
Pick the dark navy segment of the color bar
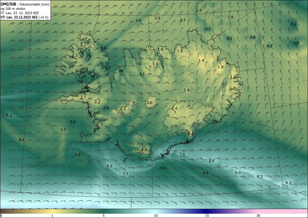[205, 211]
